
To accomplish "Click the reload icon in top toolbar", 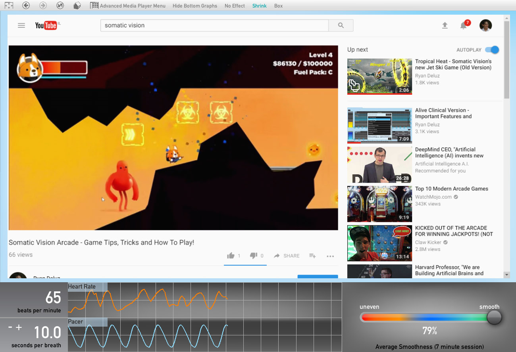I will (60, 5).
